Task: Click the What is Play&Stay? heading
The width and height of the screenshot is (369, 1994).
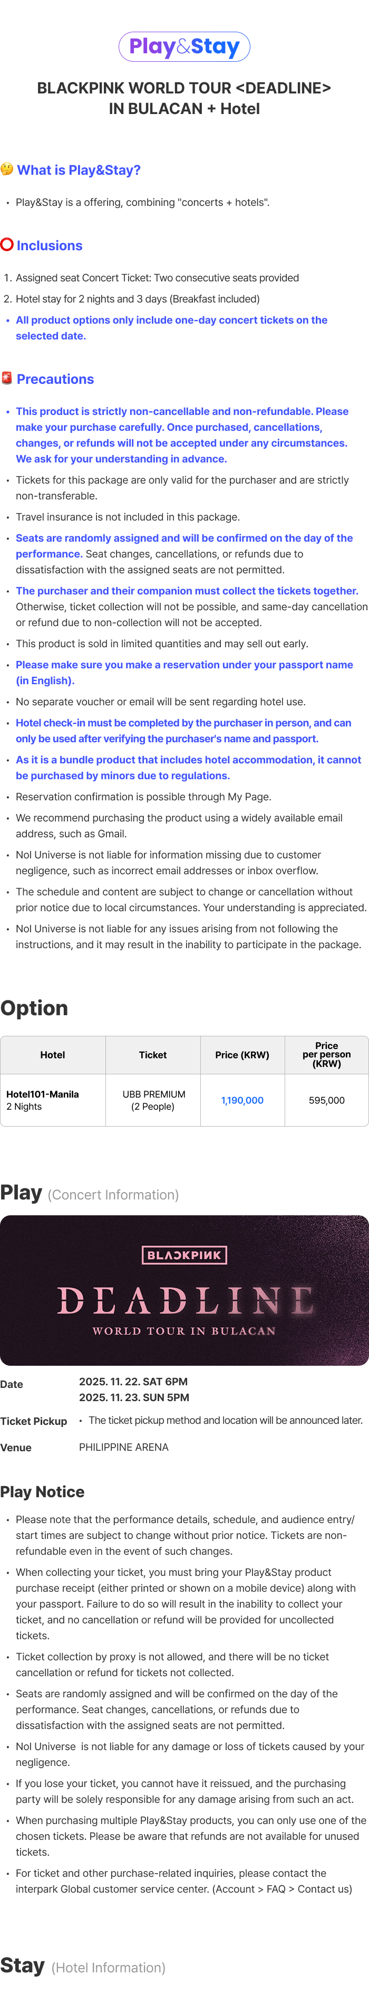Action: coord(79,171)
